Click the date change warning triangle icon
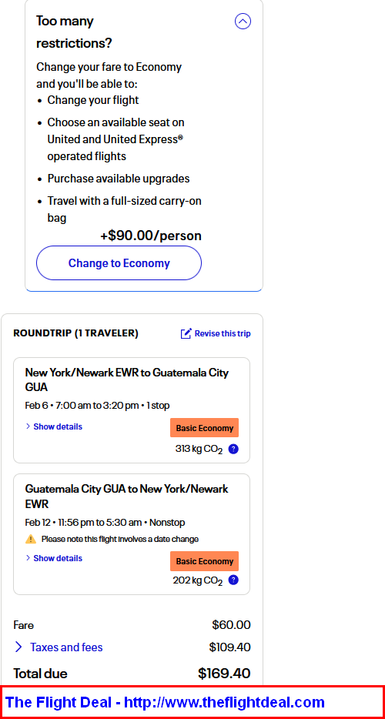This screenshot has width=385, height=719. pos(31,539)
